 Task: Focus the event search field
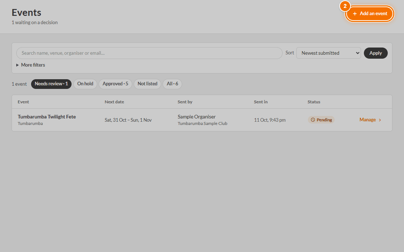tap(150, 53)
